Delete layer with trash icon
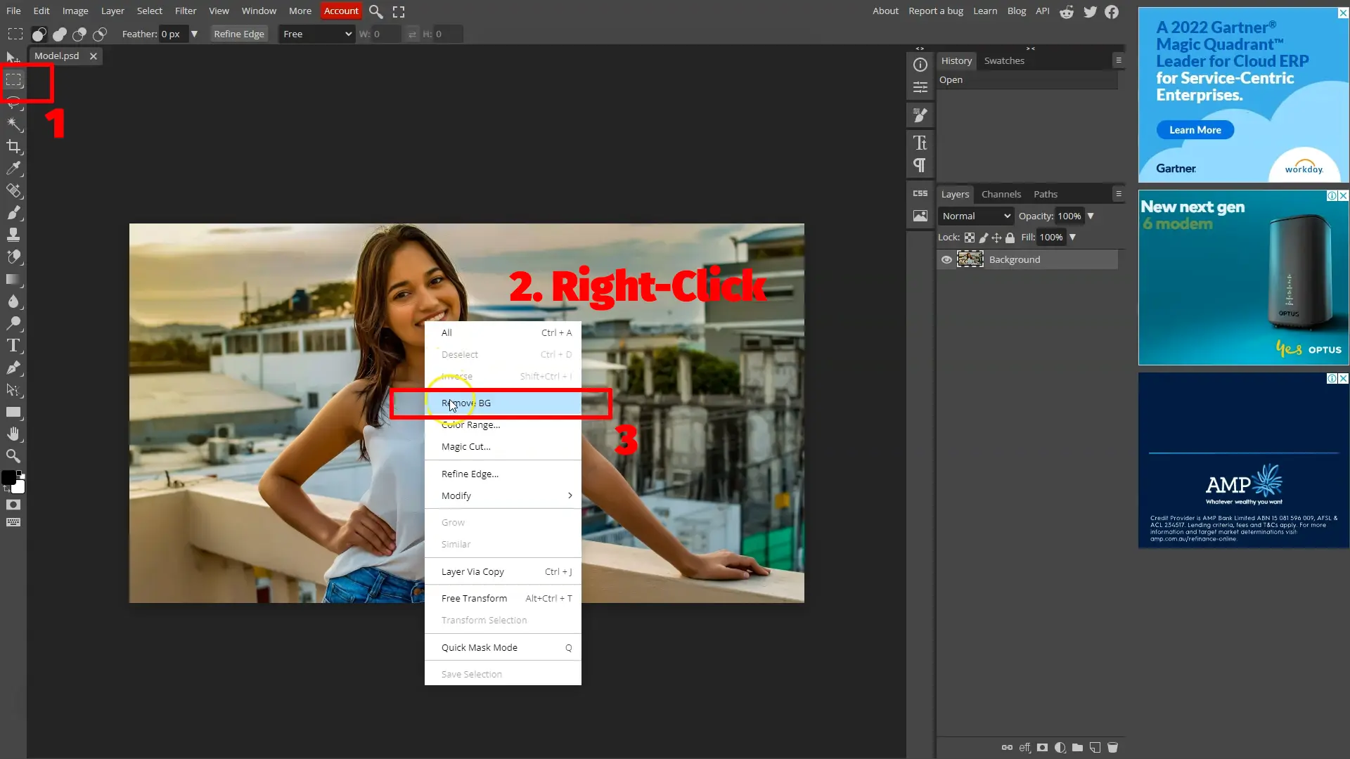 [x=1112, y=748]
